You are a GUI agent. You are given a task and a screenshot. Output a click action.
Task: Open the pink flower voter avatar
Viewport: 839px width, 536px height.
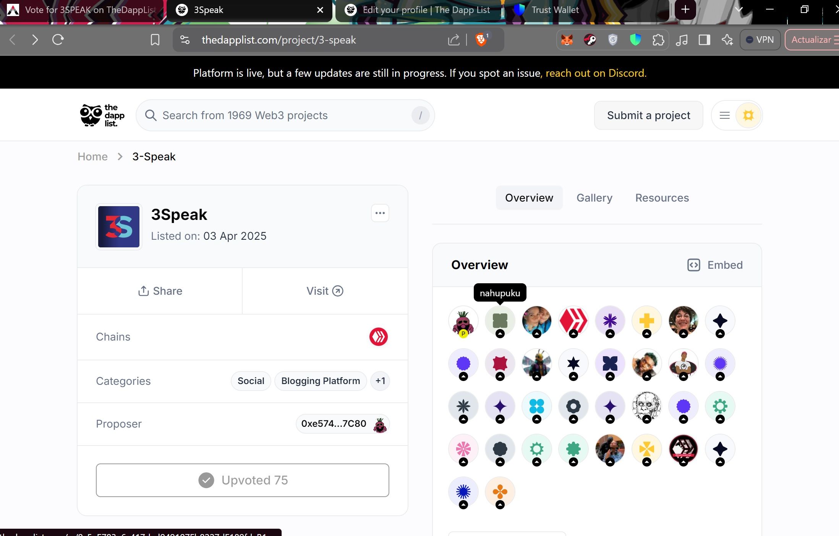coord(463,449)
